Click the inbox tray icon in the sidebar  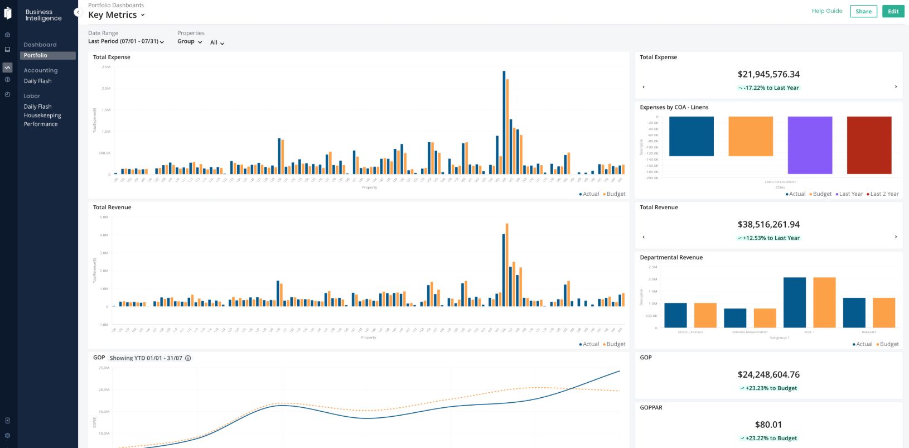(x=7, y=49)
